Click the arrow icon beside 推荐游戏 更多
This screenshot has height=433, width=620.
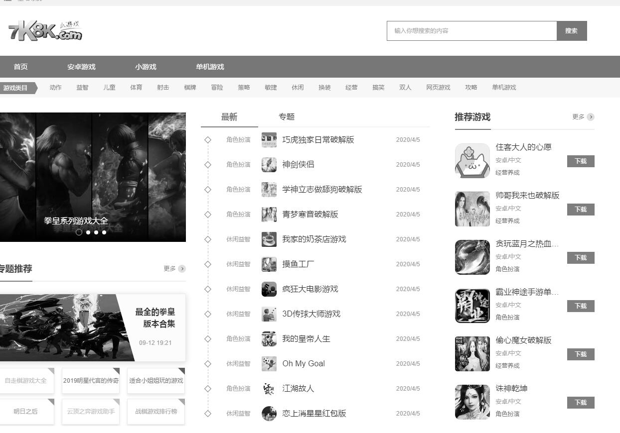591,117
